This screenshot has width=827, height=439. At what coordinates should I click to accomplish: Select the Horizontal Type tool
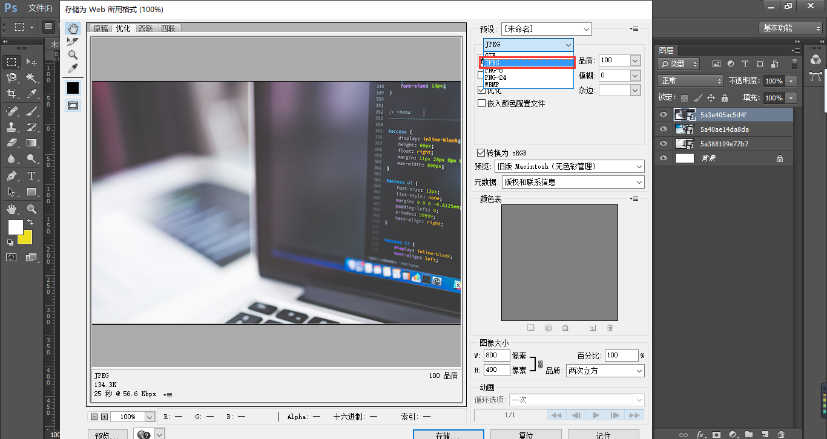point(31,176)
